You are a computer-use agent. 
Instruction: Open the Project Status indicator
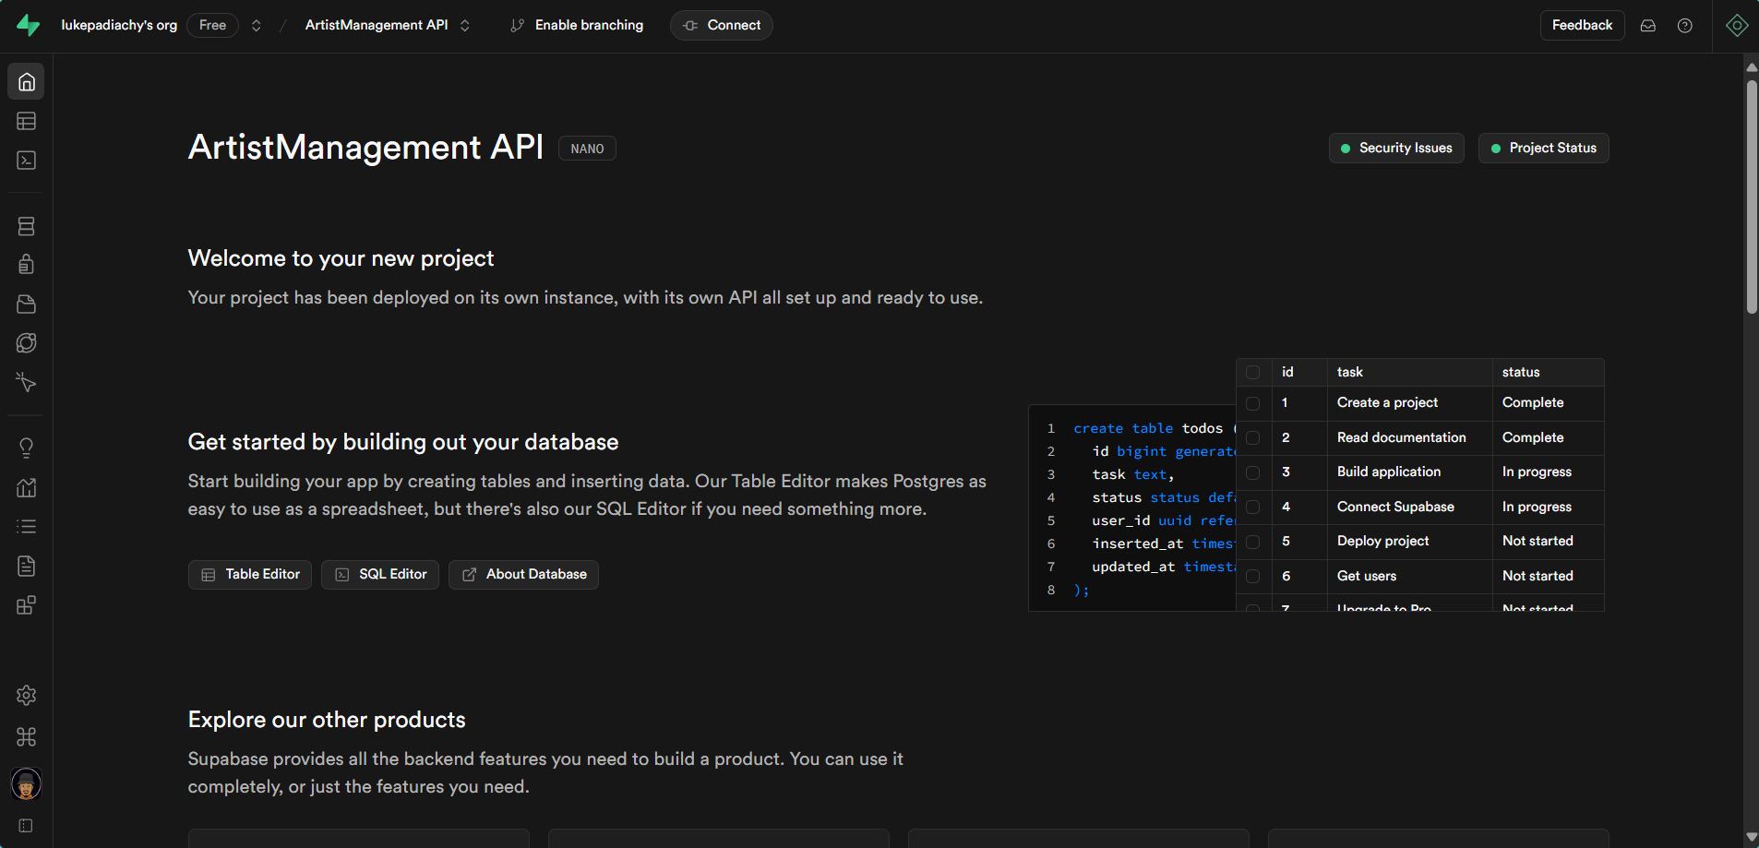coord(1543,149)
